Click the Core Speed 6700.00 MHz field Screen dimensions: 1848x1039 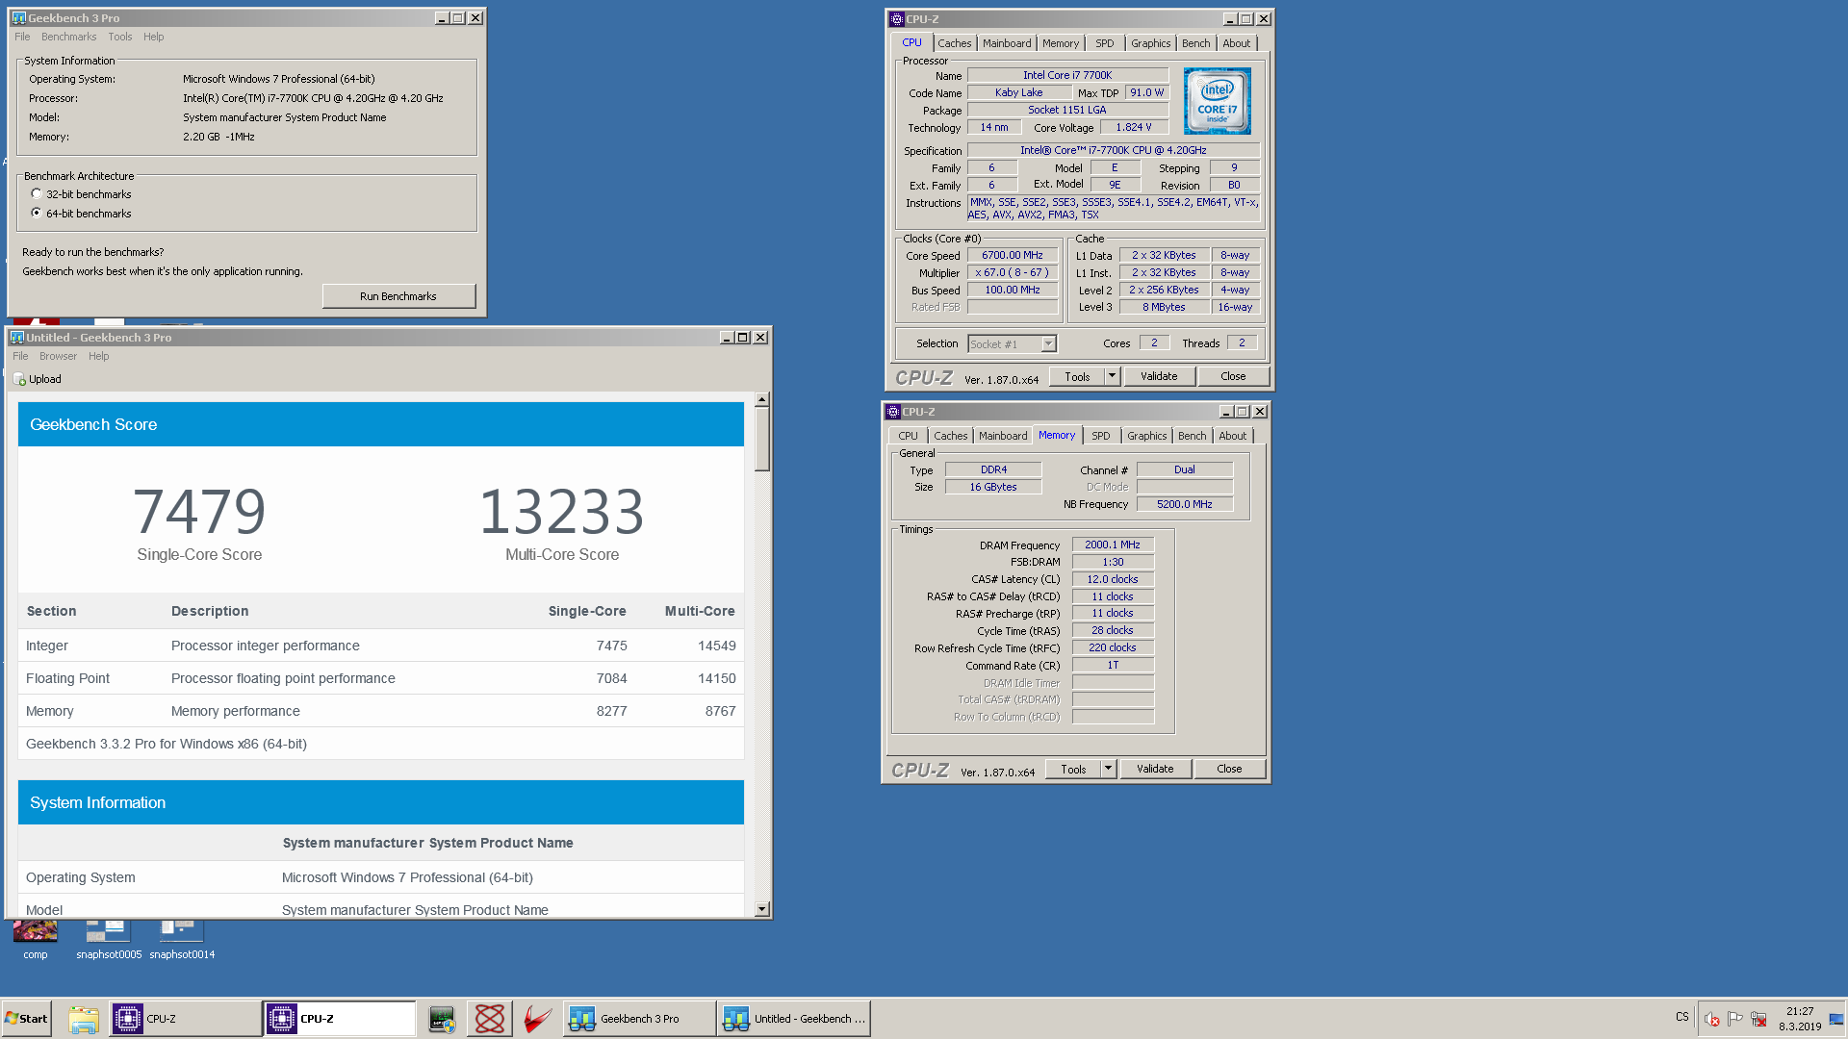coord(1013,255)
